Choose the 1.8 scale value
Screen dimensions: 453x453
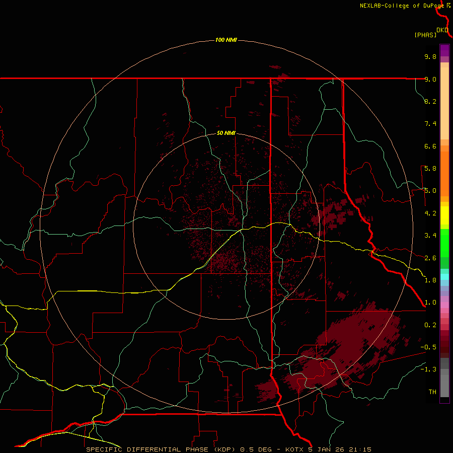430,280
